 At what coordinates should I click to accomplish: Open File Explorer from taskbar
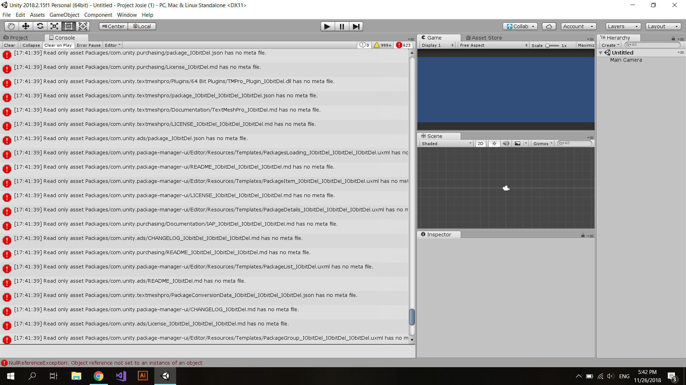coord(76,376)
